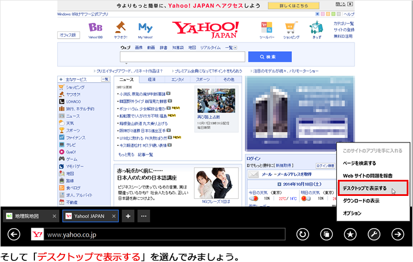413x262 pixels.
Task: Click the 一覧 button beside 主なサービス
Action: (x=105, y=79)
